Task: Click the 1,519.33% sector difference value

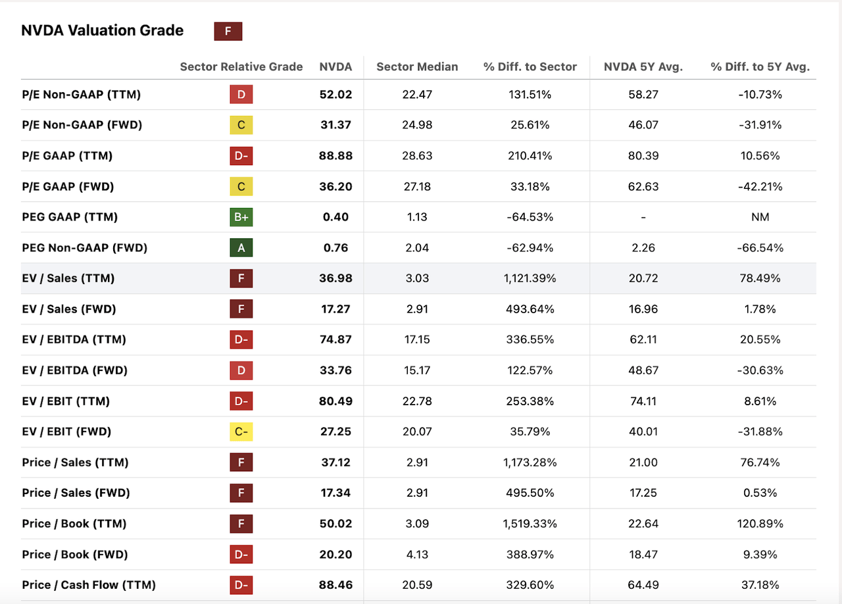Action: pyautogui.click(x=530, y=524)
